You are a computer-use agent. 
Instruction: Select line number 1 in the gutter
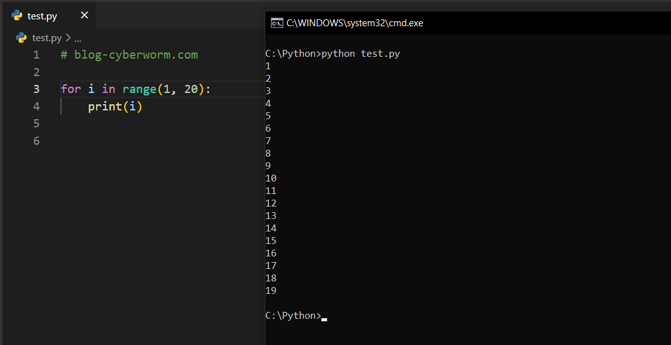click(x=36, y=55)
